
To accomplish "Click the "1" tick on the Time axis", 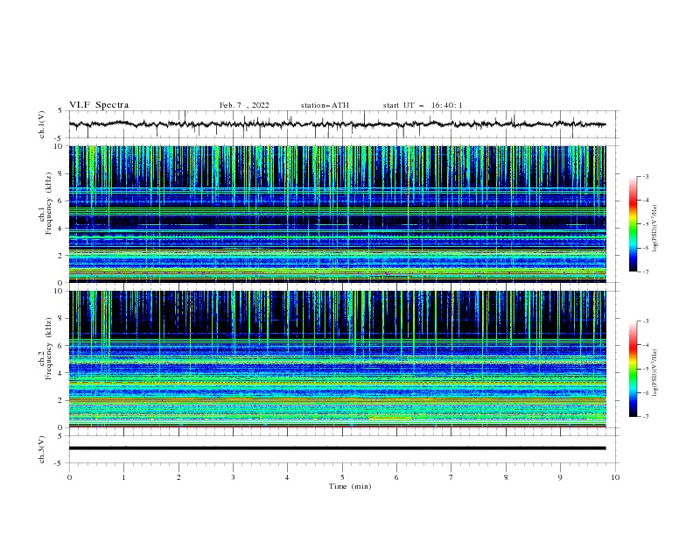I will pos(123,477).
